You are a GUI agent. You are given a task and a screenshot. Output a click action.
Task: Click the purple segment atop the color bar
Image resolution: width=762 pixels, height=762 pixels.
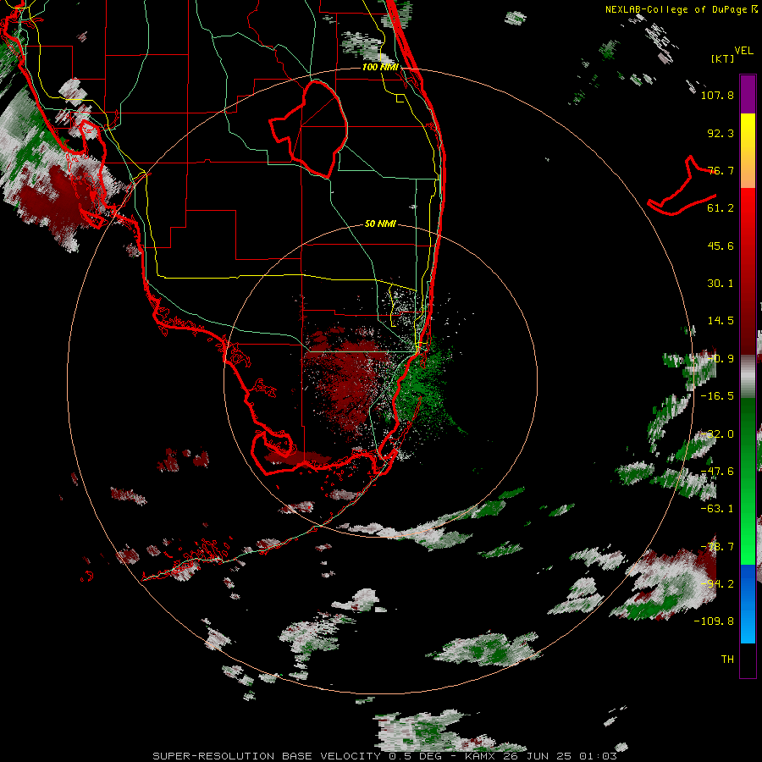coord(748,94)
